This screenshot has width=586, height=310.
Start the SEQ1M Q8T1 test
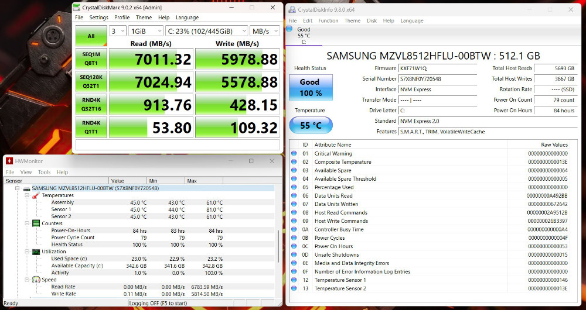91,59
